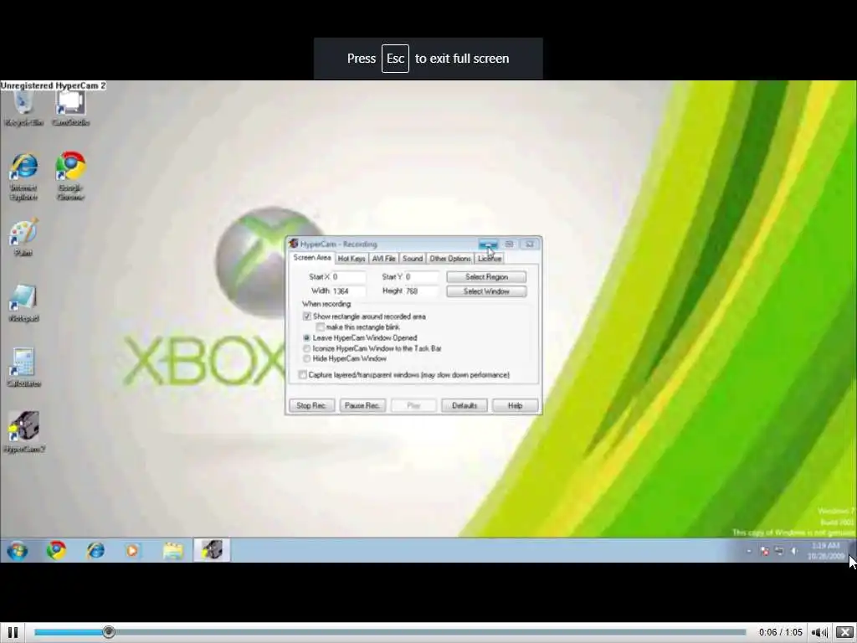The width and height of the screenshot is (857, 643).
Task: Click the network tray icon
Action: coord(779,551)
